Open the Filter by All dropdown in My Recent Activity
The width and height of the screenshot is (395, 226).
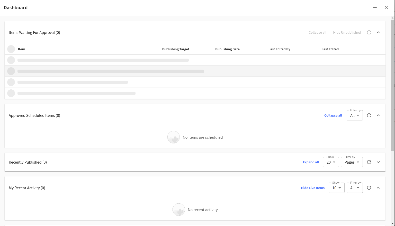[355, 188]
